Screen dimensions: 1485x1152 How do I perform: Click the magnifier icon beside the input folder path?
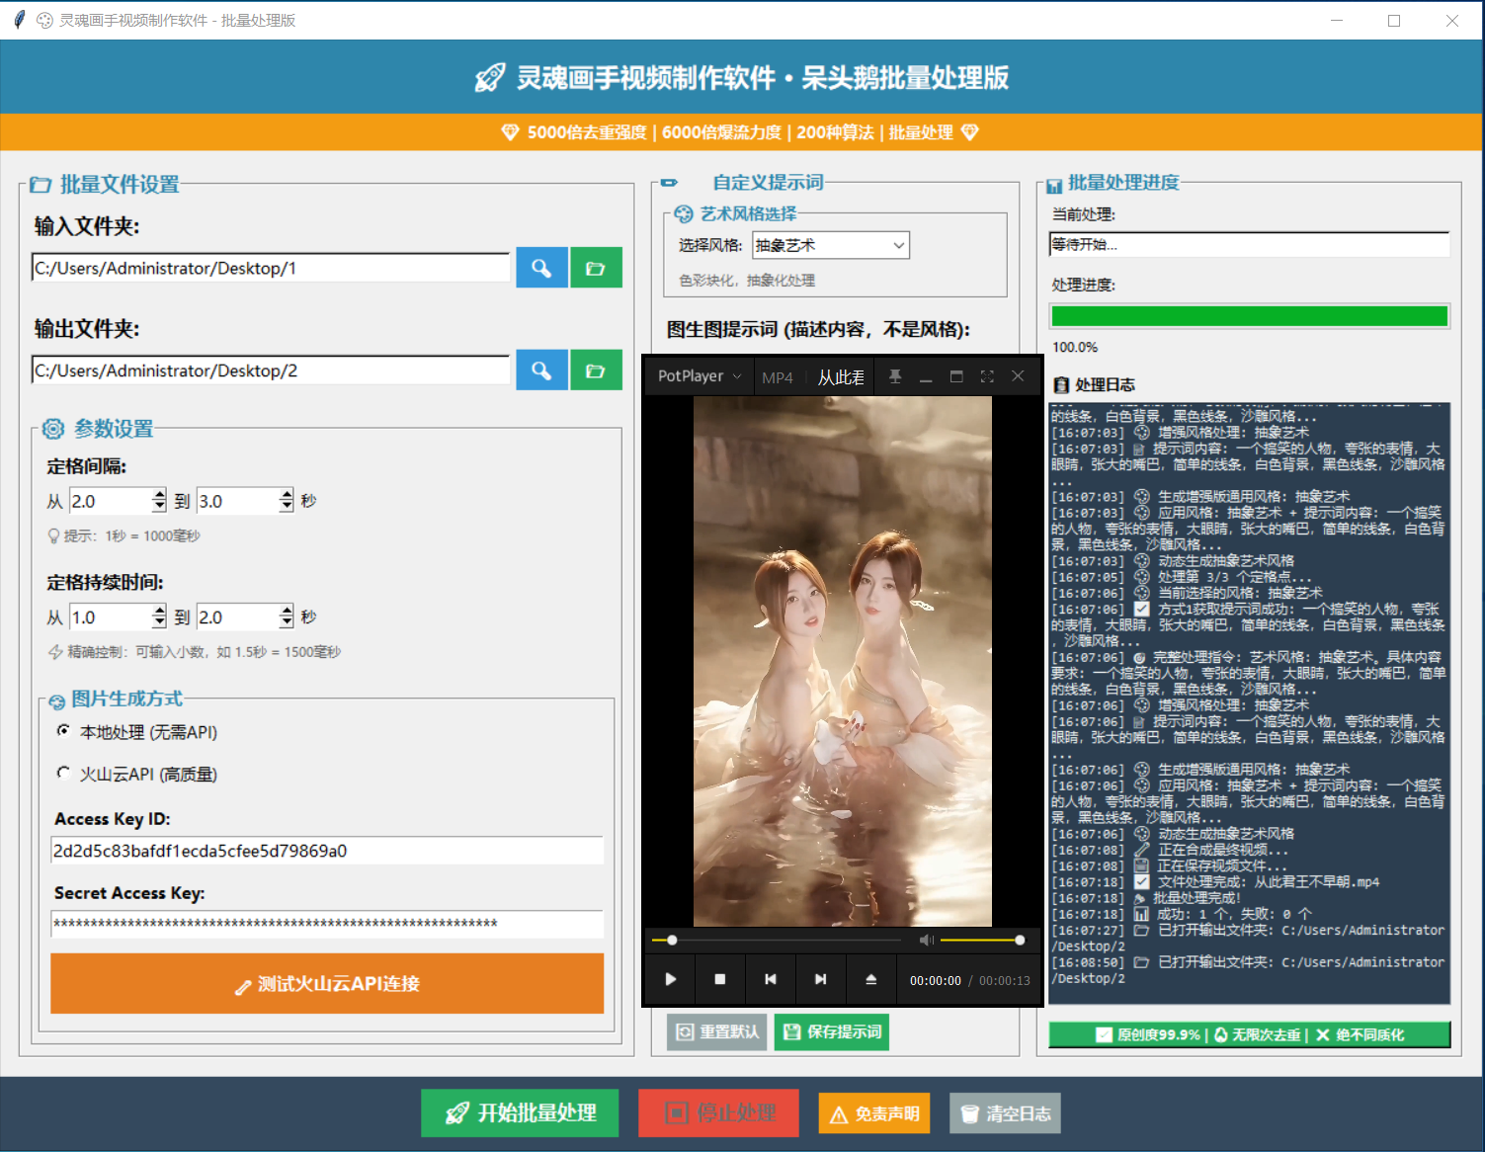(540, 267)
